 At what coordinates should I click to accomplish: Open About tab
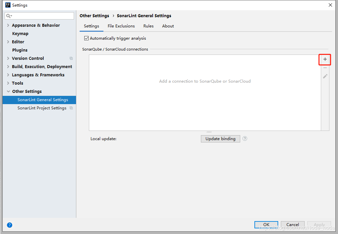tap(168, 26)
